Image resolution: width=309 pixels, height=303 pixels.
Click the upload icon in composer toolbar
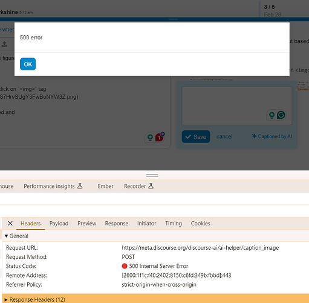coord(4,44)
